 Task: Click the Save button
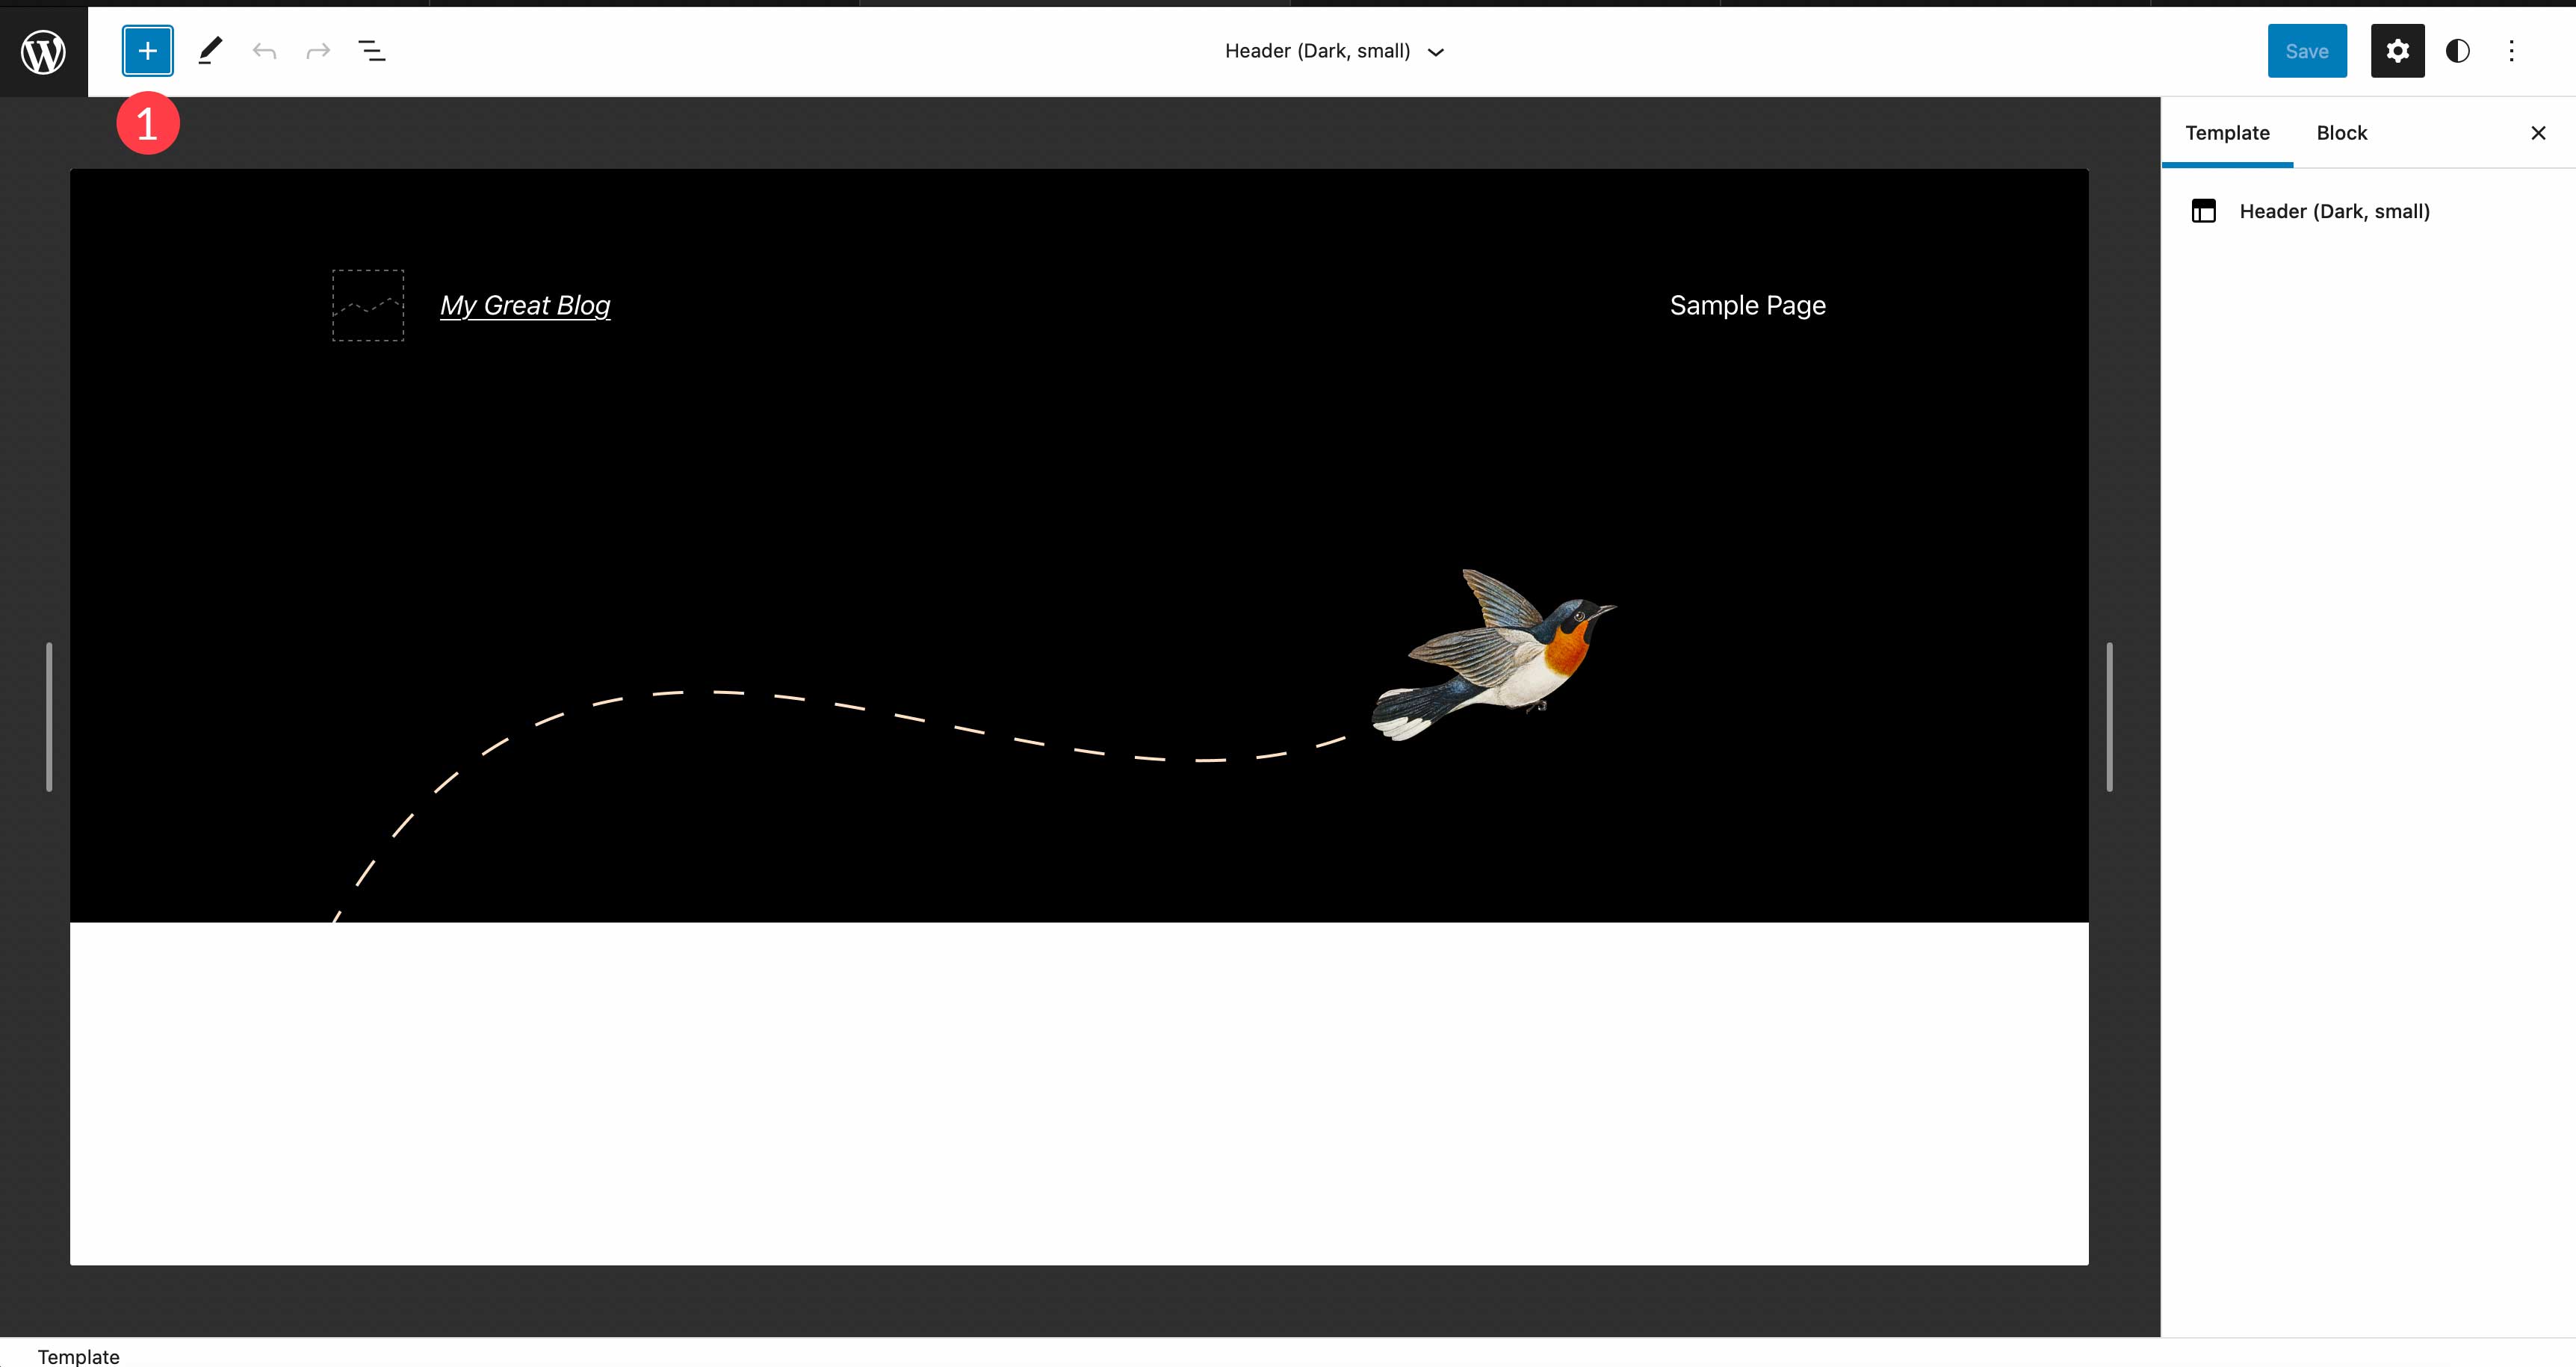click(x=2307, y=51)
